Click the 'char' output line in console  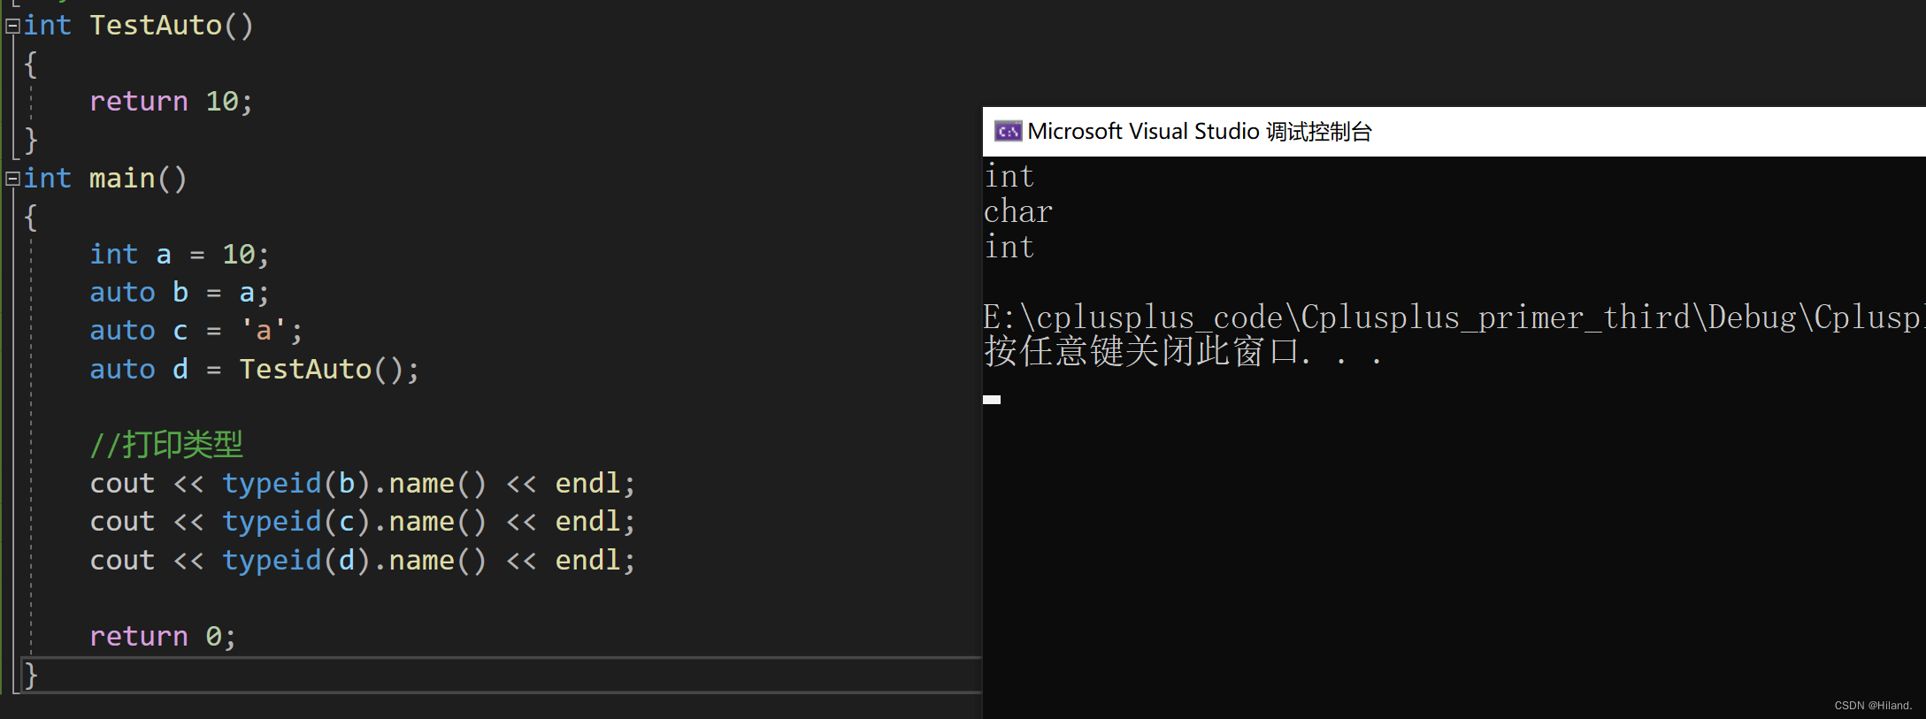[x=1017, y=212]
